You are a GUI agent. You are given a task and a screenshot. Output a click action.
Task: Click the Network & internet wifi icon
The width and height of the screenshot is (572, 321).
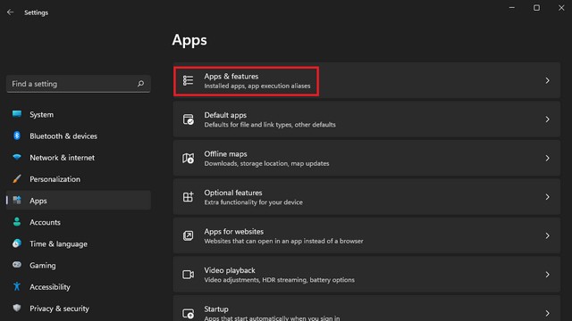click(17, 157)
